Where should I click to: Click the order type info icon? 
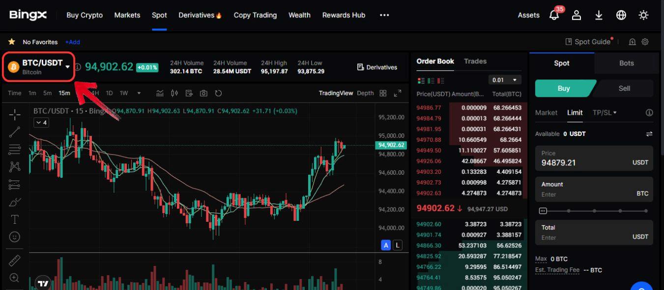click(649, 113)
